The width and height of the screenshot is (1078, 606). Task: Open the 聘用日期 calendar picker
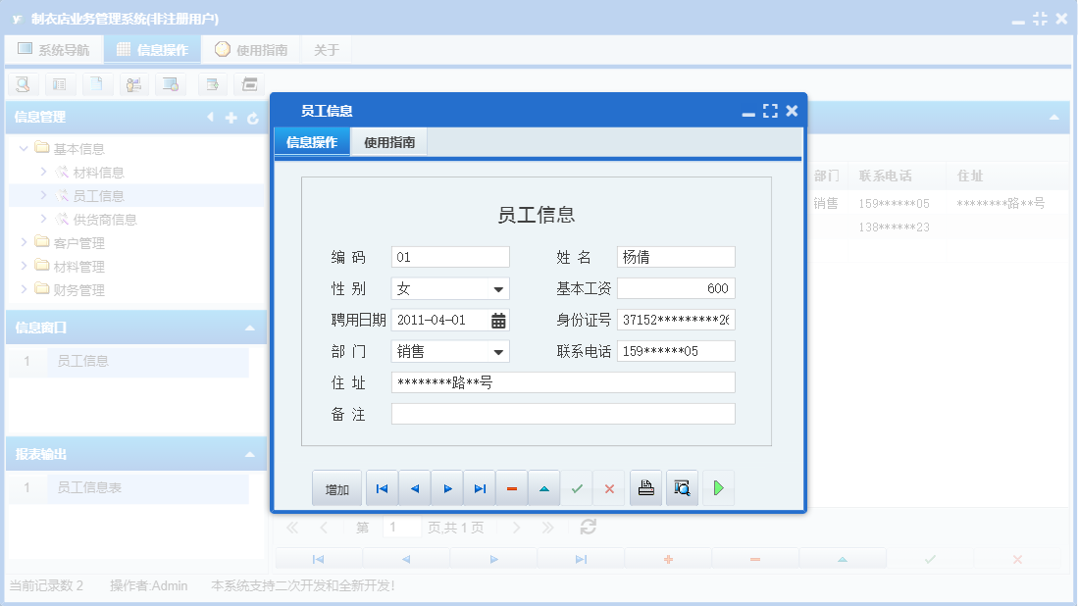498,319
